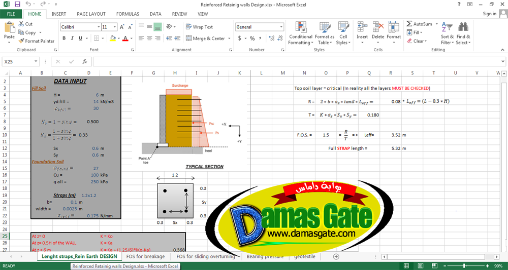The image size is (508, 270).
Task: Undo the last action
Action: point(28,4)
